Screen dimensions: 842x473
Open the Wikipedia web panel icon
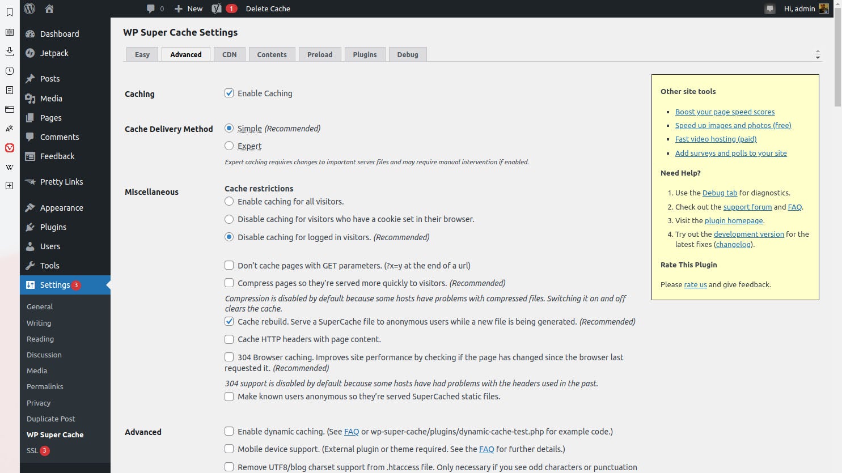tap(10, 167)
